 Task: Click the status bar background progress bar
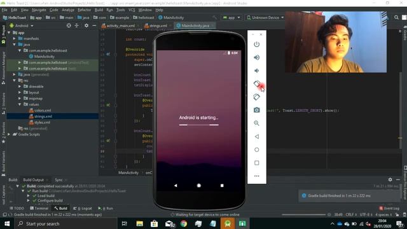[303, 215]
